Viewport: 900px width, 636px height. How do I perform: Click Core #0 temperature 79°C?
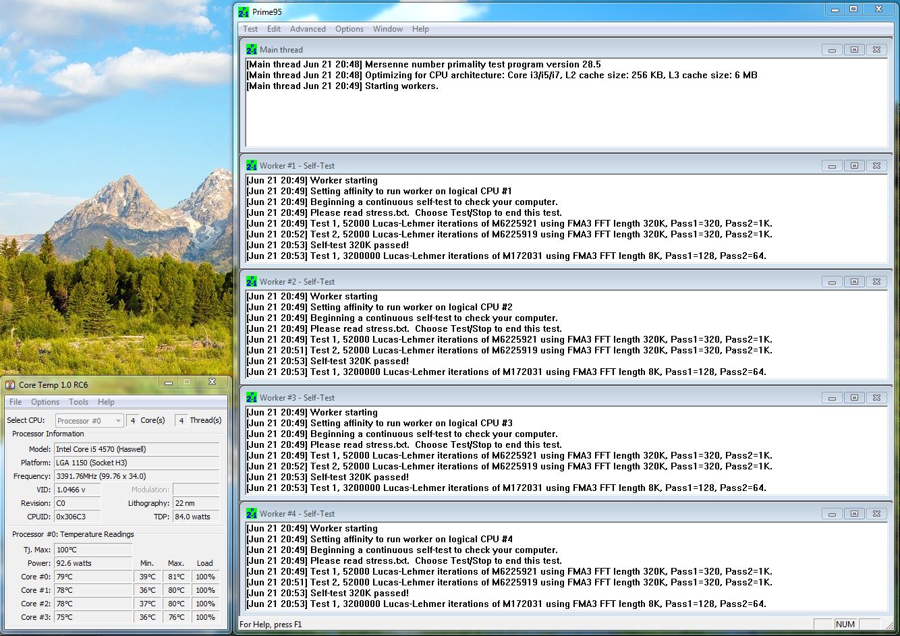click(93, 577)
